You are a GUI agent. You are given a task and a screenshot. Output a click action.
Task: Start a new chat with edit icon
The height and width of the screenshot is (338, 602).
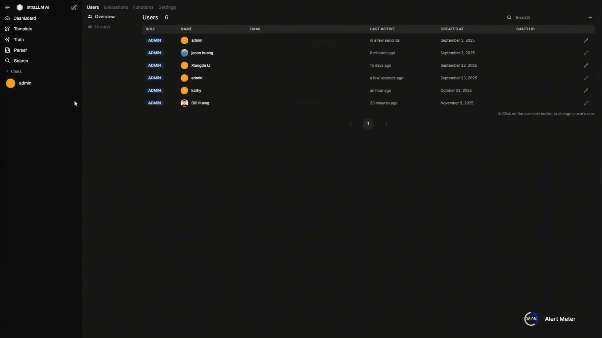click(74, 7)
